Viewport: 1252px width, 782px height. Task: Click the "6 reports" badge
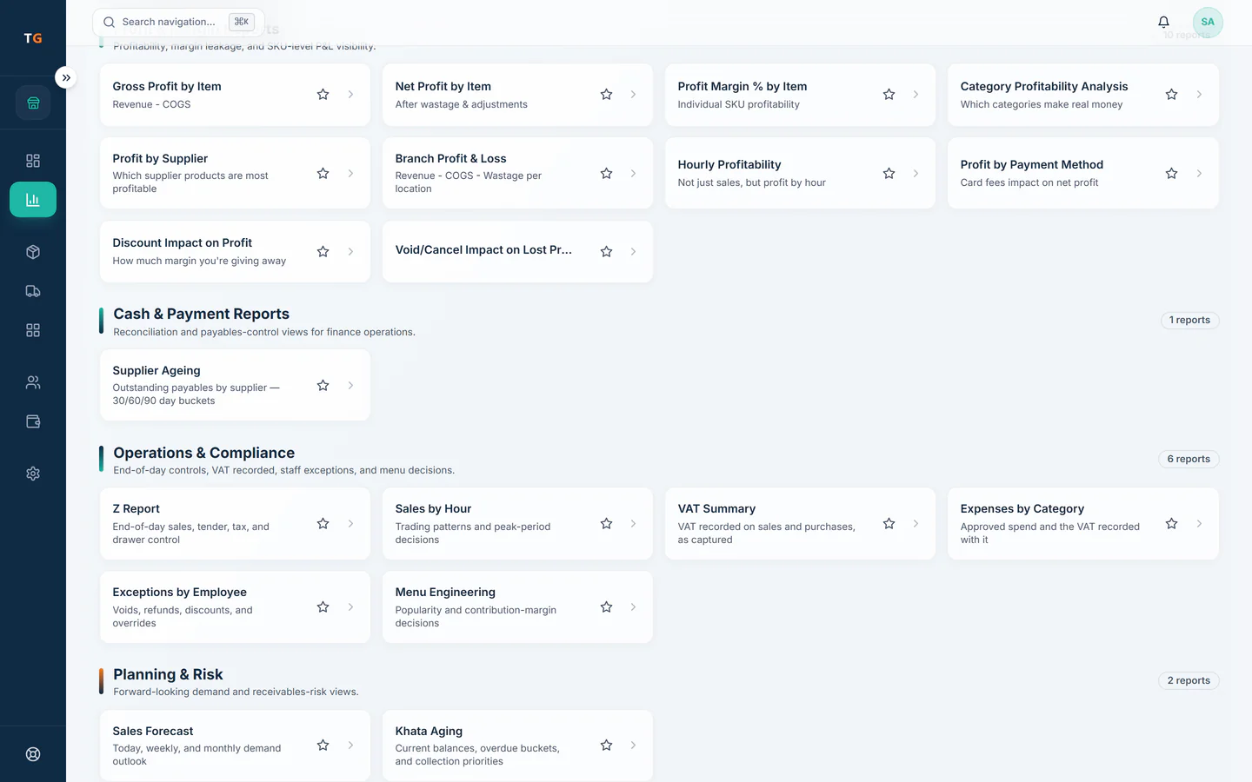(x=1189, y=459)
